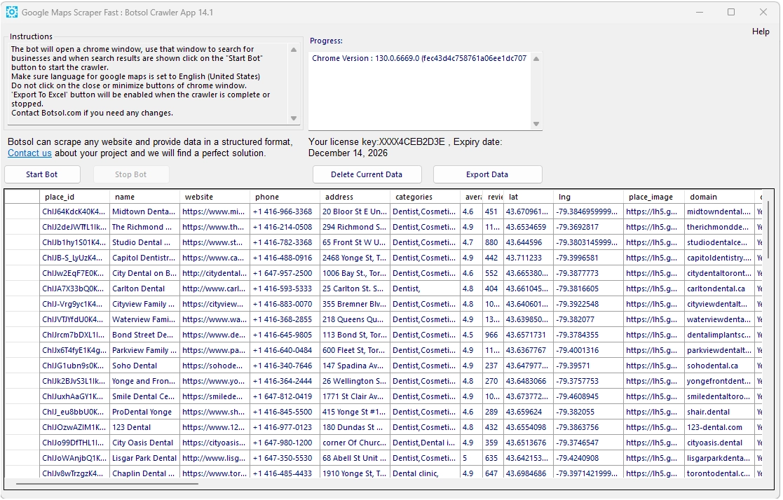Select the row header for Midtown Dental
Screen dimensions: 783x500
click(x=22, y=211)
